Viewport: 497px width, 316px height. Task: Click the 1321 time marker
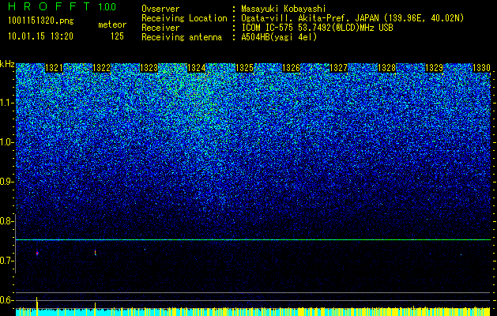55,68
